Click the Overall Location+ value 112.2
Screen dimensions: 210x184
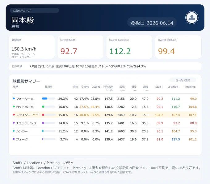pyautogui.click(x=120, y=51)
